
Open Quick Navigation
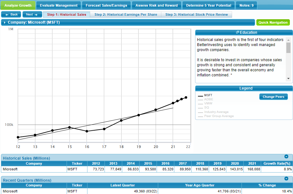pos(273,22)
